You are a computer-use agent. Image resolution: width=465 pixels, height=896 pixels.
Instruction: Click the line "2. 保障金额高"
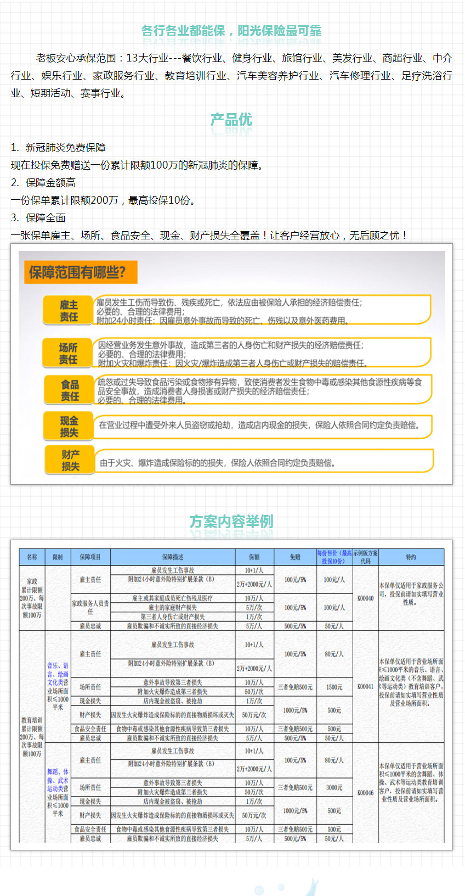(43, 183)
